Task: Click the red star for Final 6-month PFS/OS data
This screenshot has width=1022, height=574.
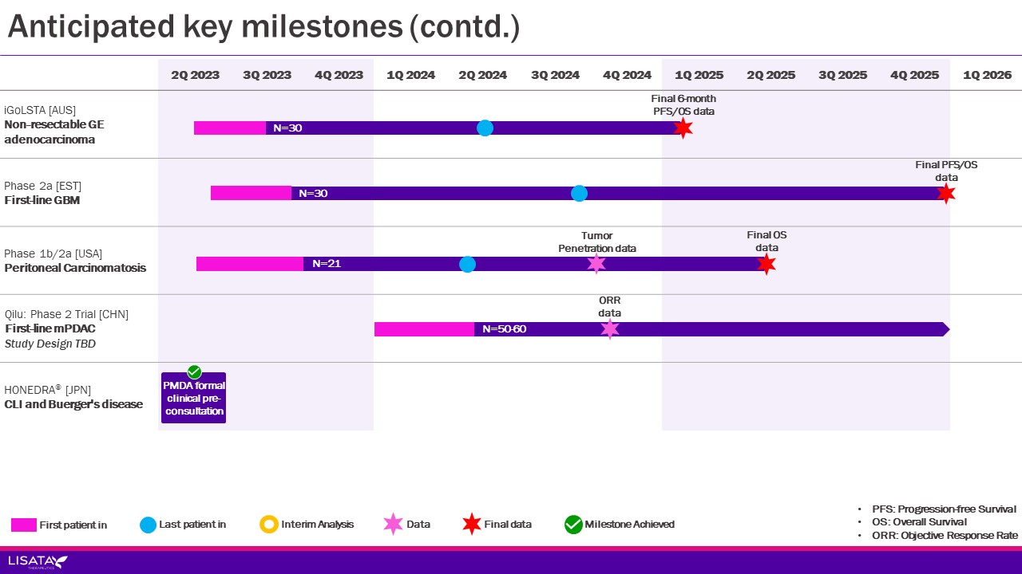Action: 683,128
